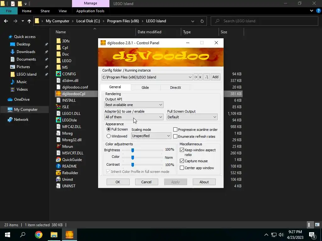Open the Scaling mode dropdown
This screenshot has height=241, width=322.
click(x=151, y=136)
